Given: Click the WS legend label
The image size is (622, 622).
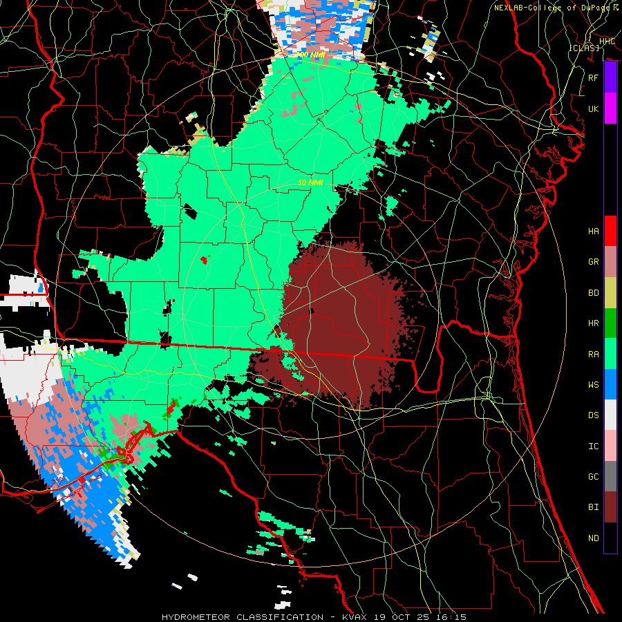Looking at the screenshot, I should click(x=593, y=385).
